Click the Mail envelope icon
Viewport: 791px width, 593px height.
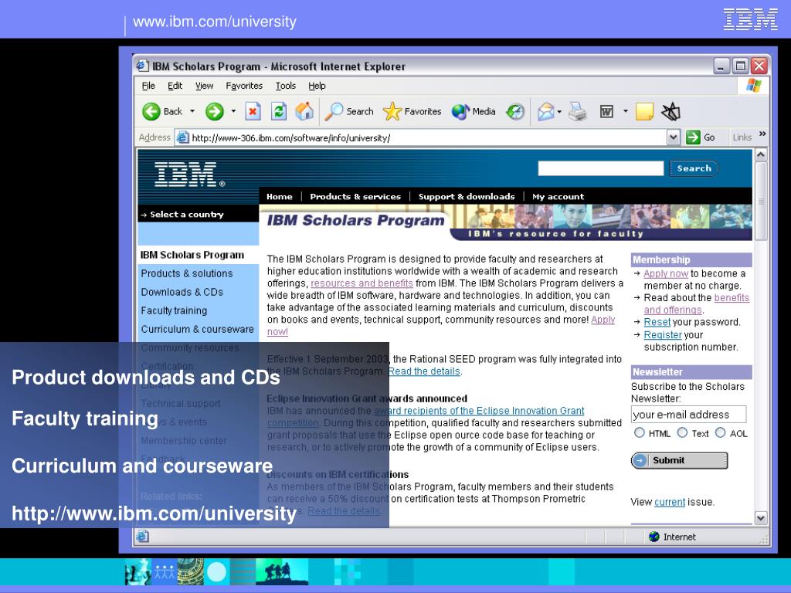click(x=546, y=111)
